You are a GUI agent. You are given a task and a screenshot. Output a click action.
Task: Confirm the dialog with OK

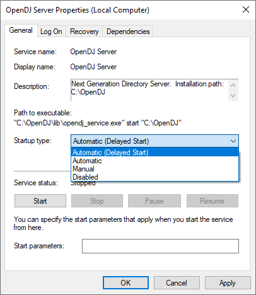click(x=125, y=283)
